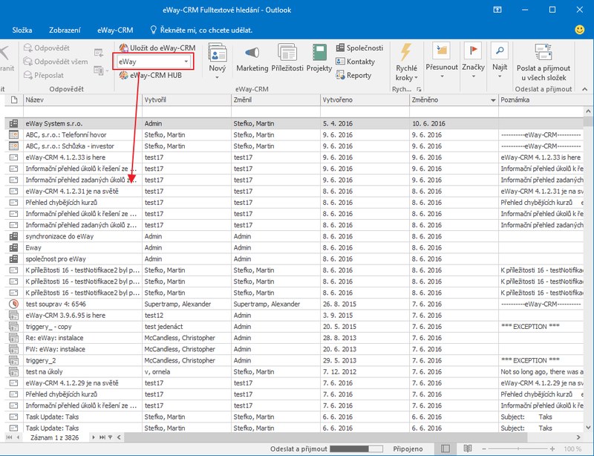The height and width of the screenshot is (456, 594).
Task: Select test souprav 4: 6546 row
Action: coord(294,304)
